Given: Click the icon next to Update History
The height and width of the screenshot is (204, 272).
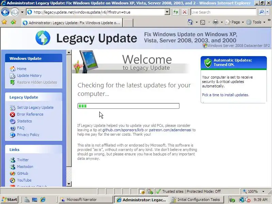Looking at the screenshot, I should coord(13,75).
